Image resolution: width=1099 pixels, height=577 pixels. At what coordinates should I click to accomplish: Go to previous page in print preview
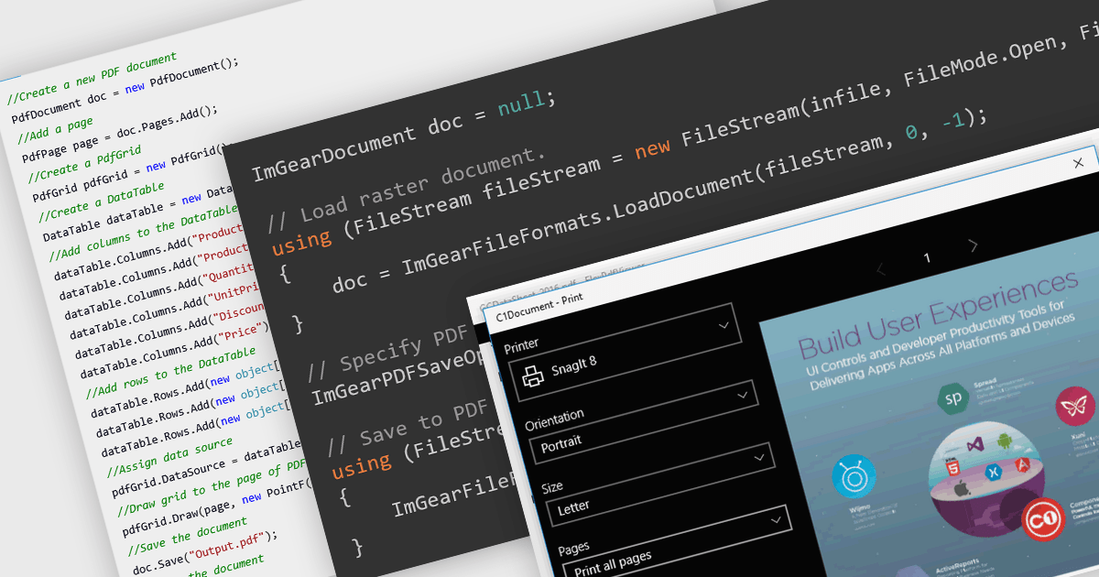(x=881, y=269)
